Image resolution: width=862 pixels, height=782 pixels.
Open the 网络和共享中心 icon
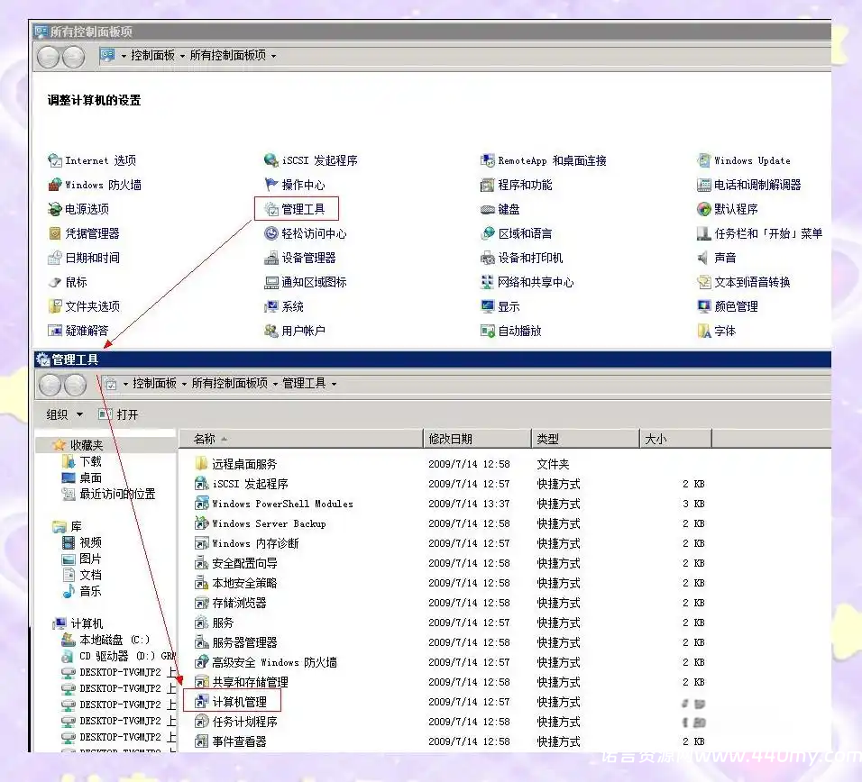pos(488,282)
